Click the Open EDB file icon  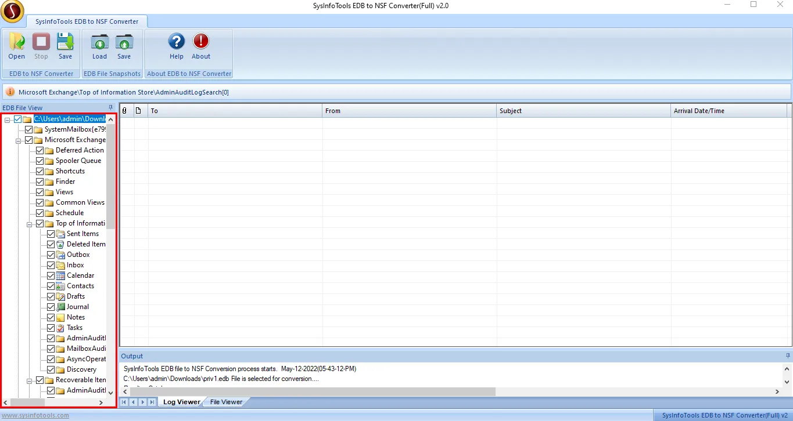(x=16, y=46)
